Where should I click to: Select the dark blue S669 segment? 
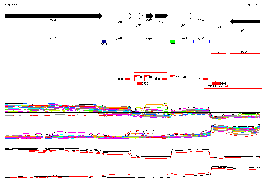tap(104, 41)
